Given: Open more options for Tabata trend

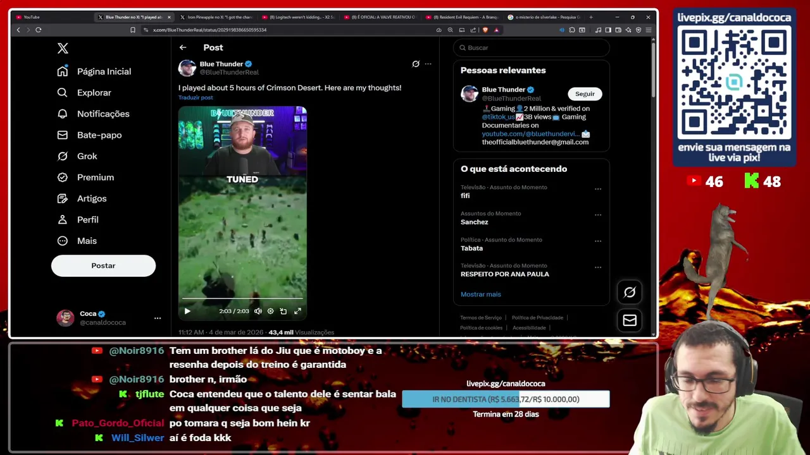Looking at the screenshot, I should (x=598, y=241).
